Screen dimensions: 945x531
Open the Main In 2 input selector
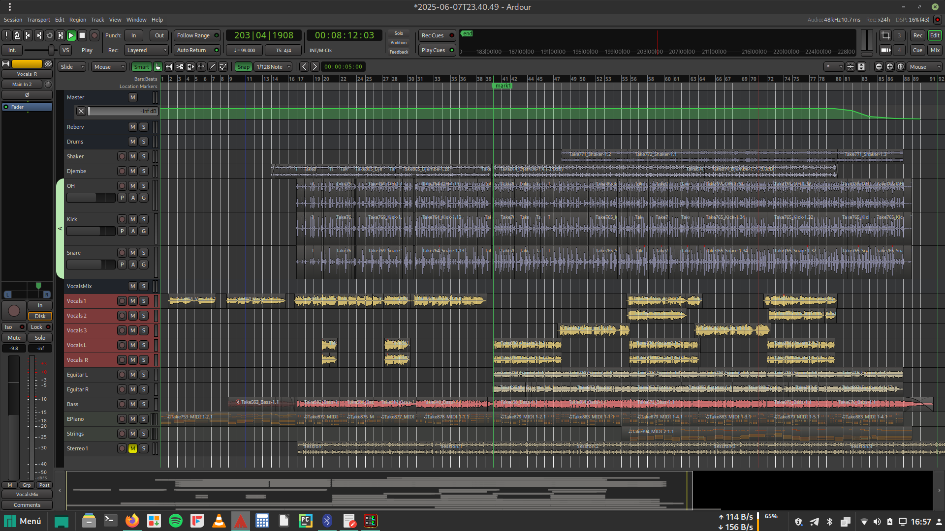click(22, 85)
